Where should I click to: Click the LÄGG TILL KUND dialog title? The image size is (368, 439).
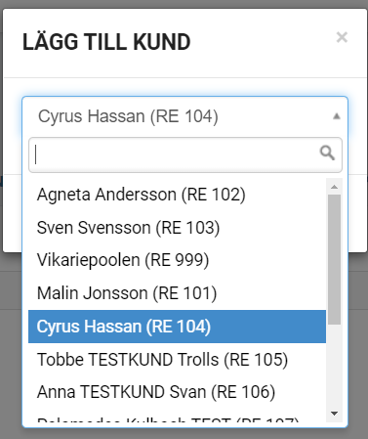click(106, 42)
